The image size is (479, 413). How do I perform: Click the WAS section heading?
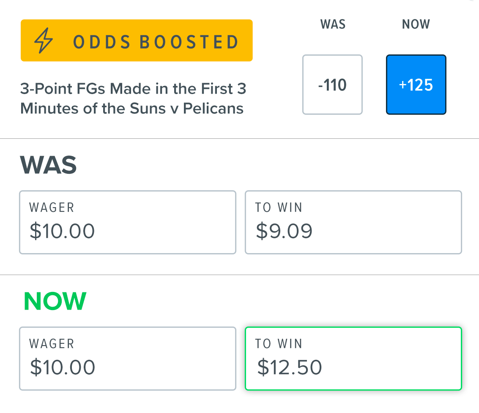click(x=48, y=165)
